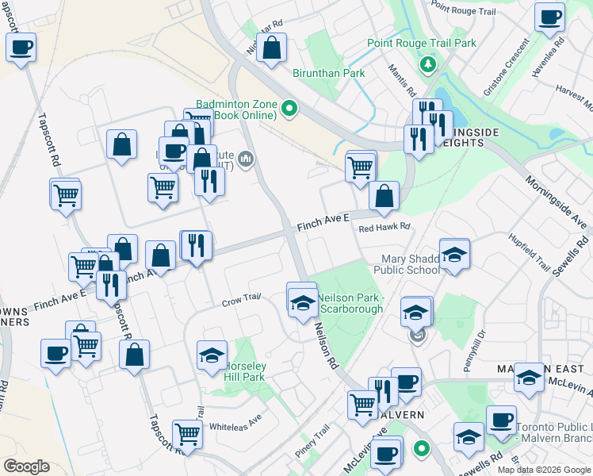The width and height of the screenshot is (593, 476).
Task: Click the green pin next to the bottom cafe marker
Action: 422,449
